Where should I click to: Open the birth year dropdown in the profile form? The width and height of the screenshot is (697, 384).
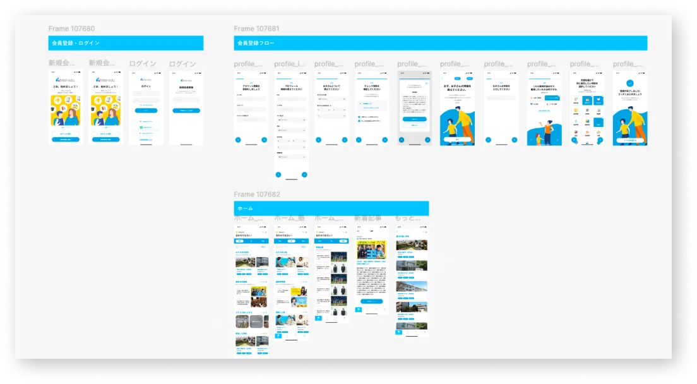tap(283, 141)
